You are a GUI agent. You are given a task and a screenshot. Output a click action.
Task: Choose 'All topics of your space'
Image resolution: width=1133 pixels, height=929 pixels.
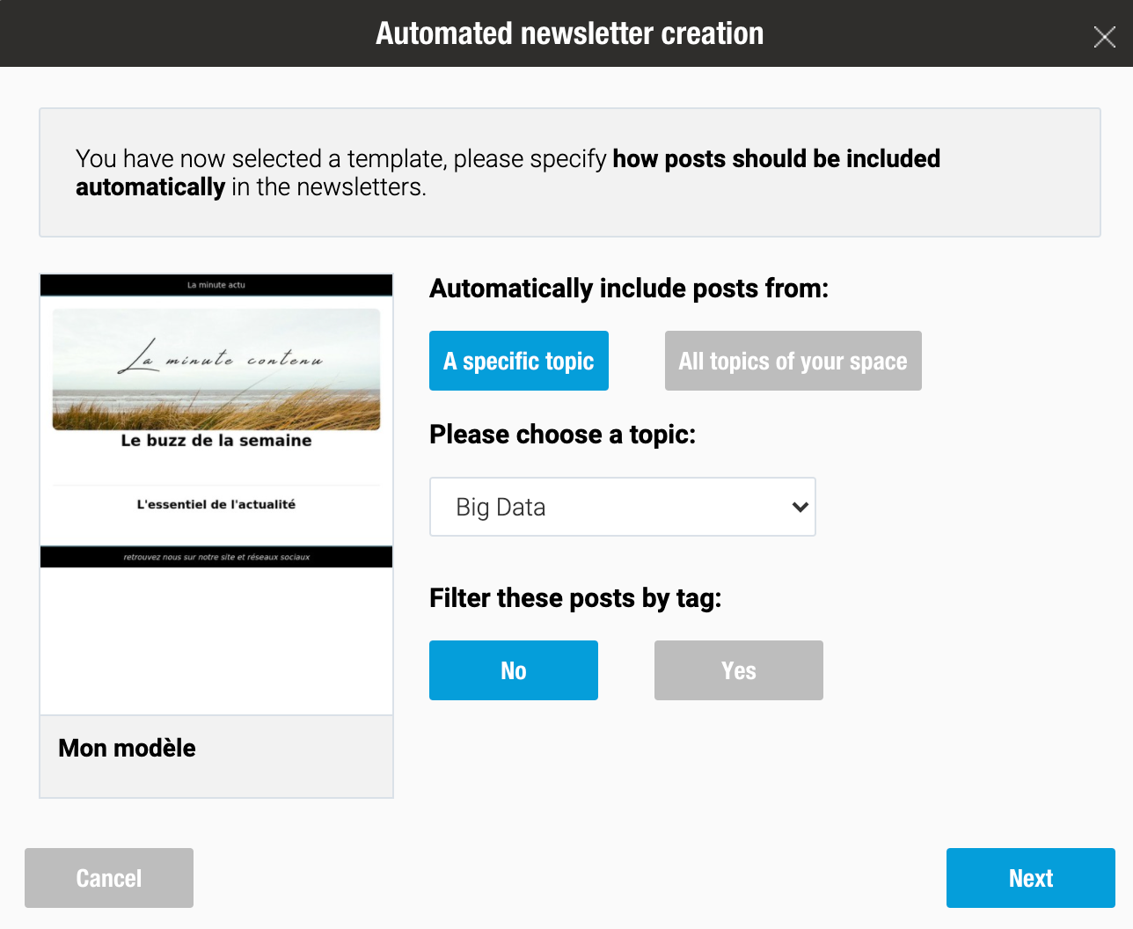click(x=793, y=361)
